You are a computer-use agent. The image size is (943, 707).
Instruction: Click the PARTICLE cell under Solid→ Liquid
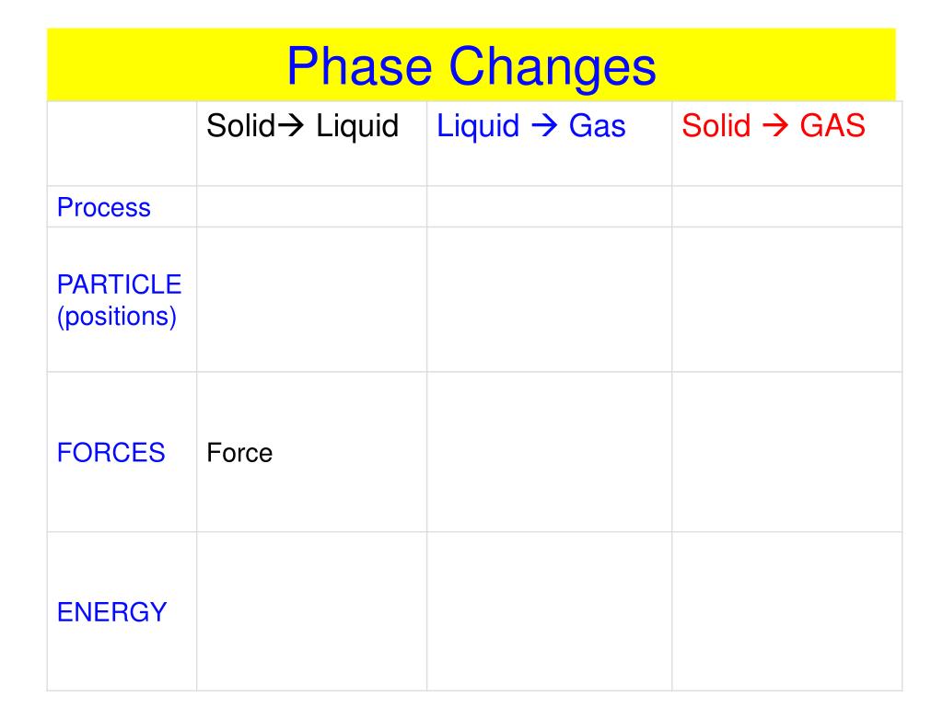(311, 299)
